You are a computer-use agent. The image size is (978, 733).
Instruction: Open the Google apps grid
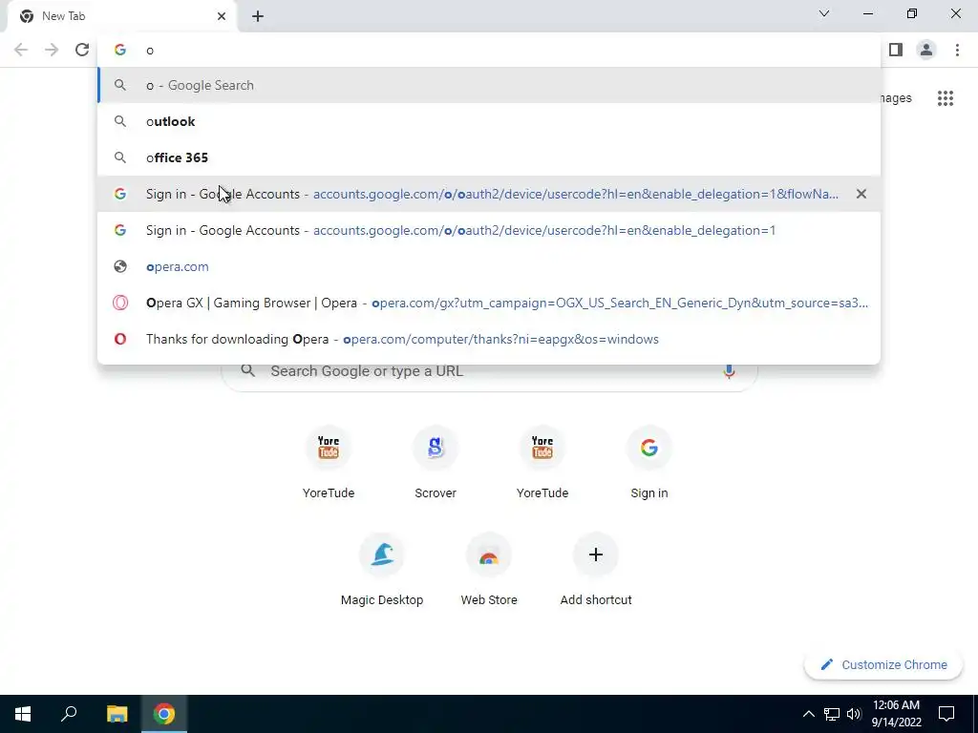click(x=946, y=98)
